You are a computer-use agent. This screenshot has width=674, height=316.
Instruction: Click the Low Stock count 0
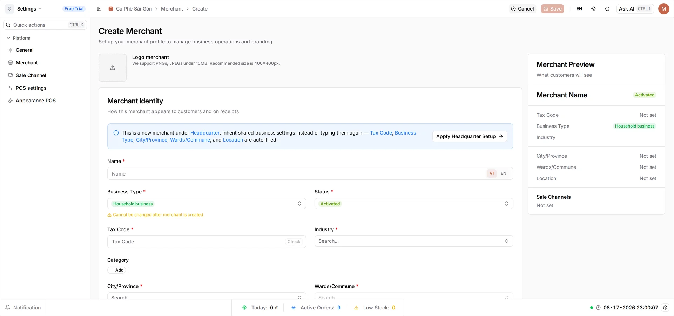click(x=393, y=308)
